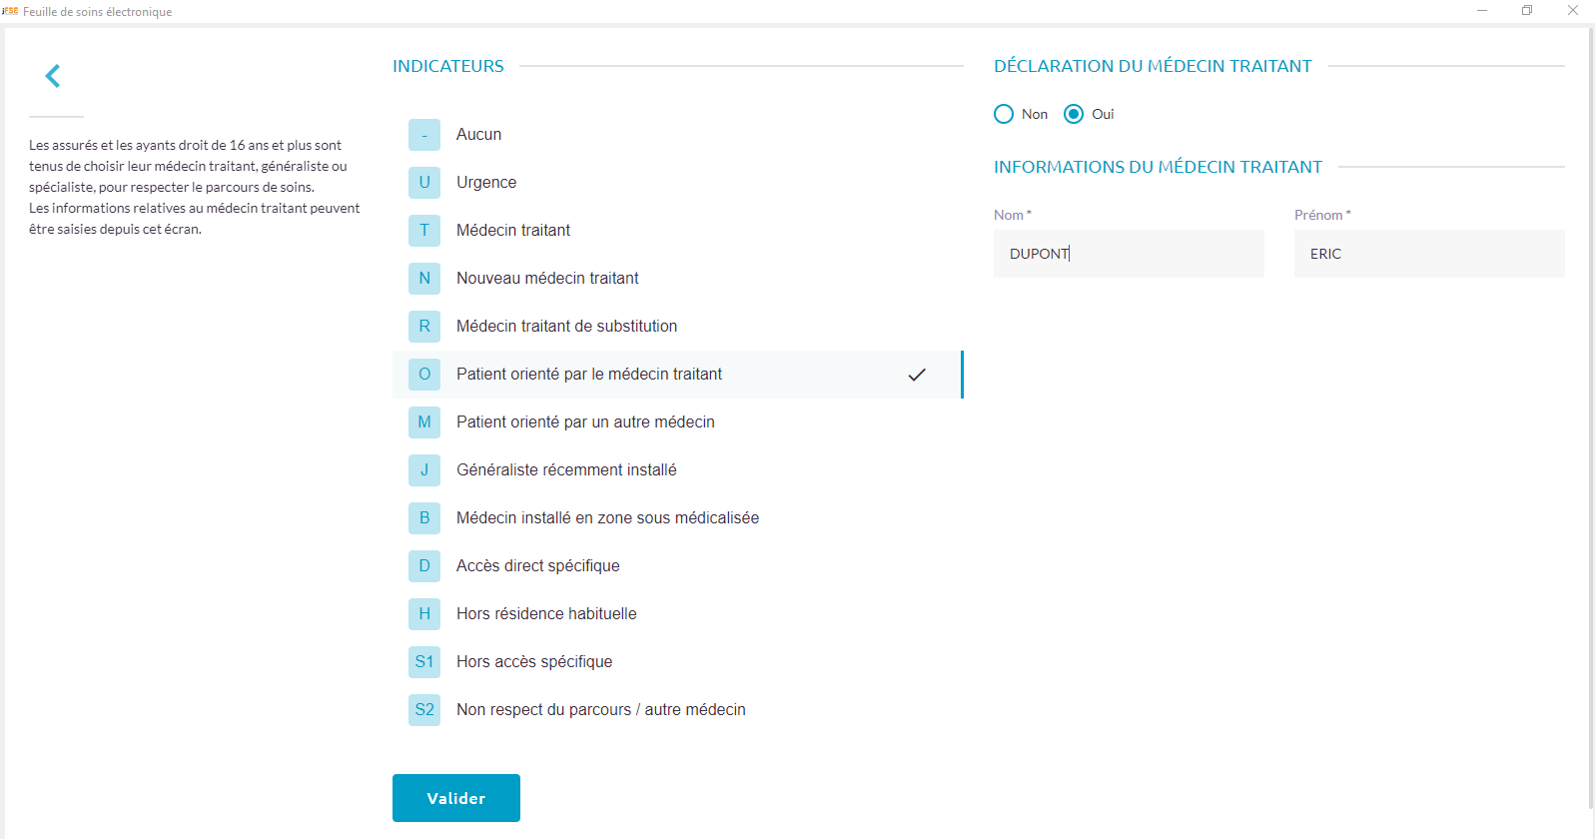Click the 'R' substitution indicator icon
This screenshot has height=839, width=1595.
coord(424,327)
